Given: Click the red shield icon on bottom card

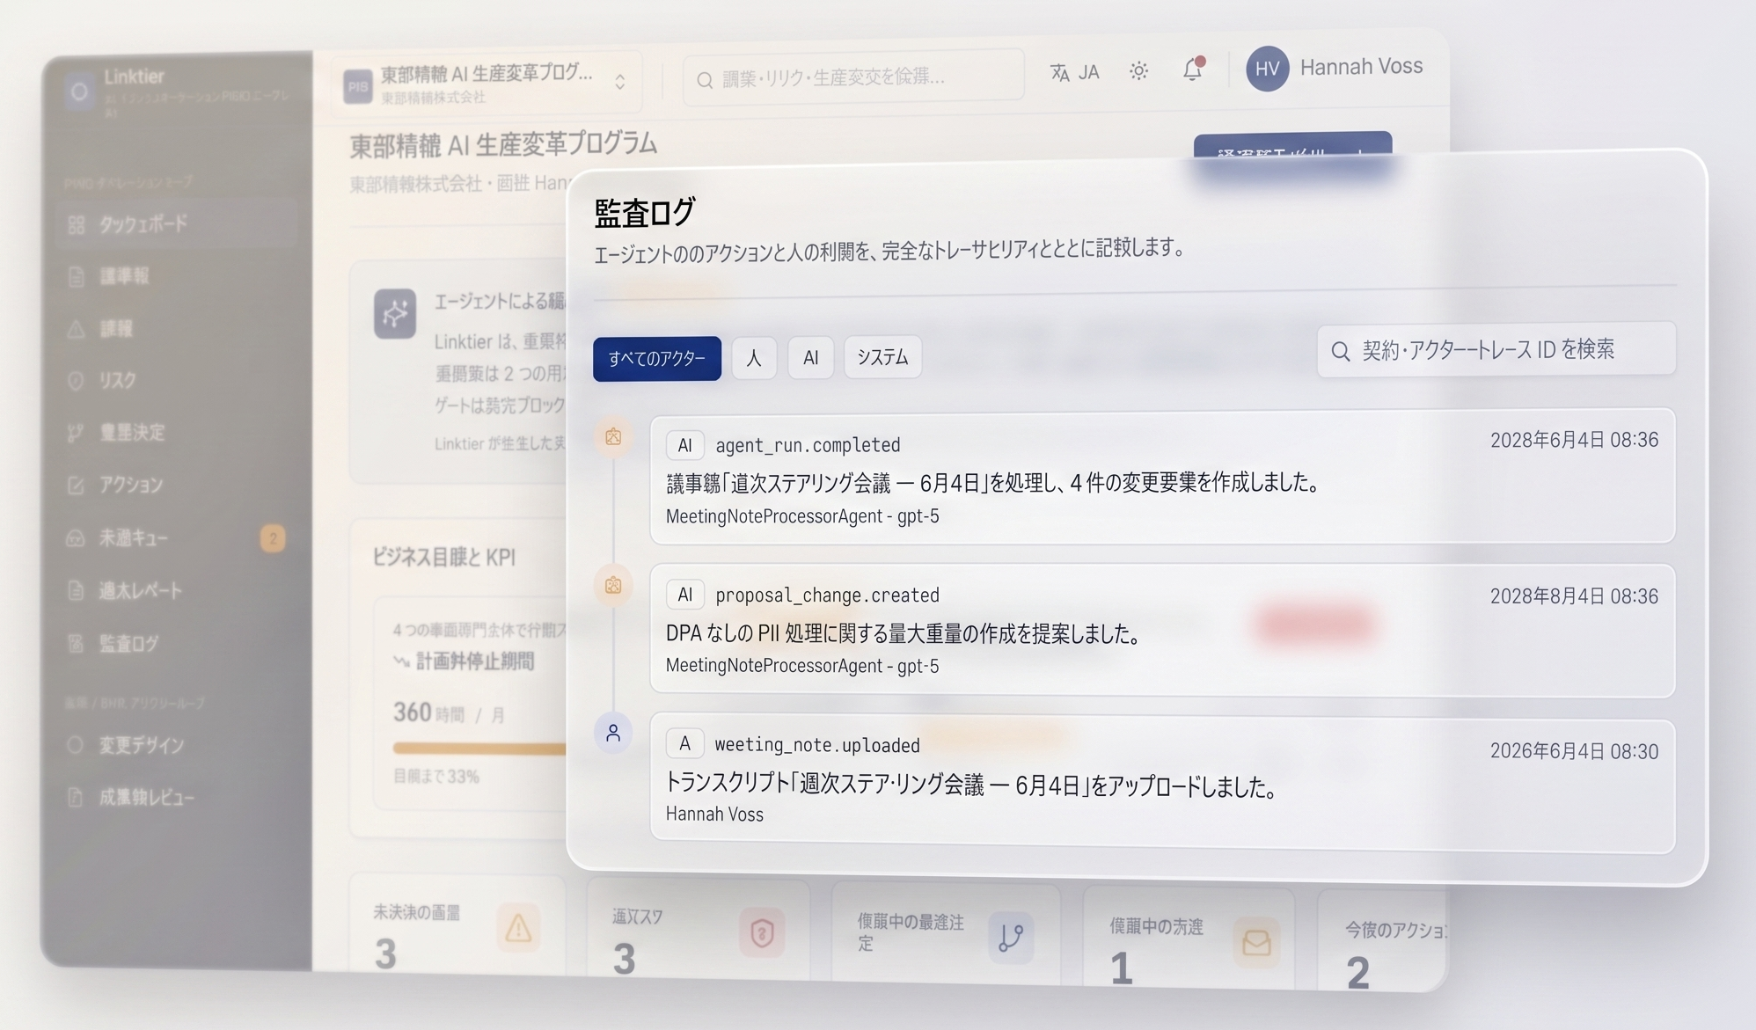Looking at the screenshot, I should point(762,932).
